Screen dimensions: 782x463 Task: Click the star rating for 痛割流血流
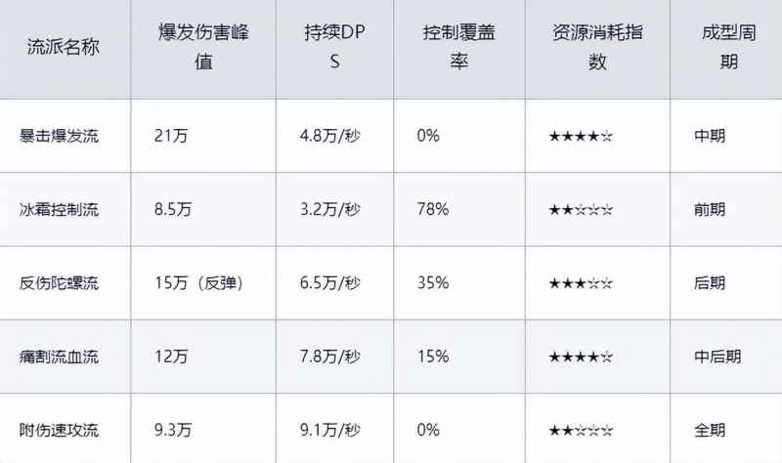[581, 357]
